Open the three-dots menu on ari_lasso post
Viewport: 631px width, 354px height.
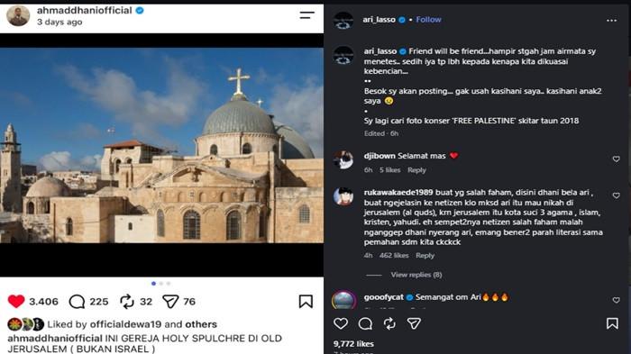click(611, 20)
